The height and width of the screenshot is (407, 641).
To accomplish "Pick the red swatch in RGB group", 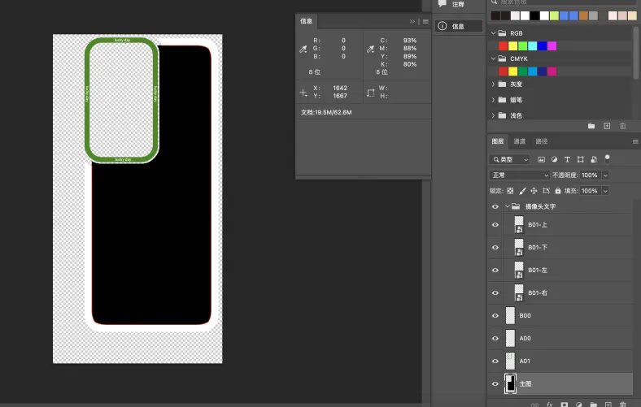I will coord(503,46).
